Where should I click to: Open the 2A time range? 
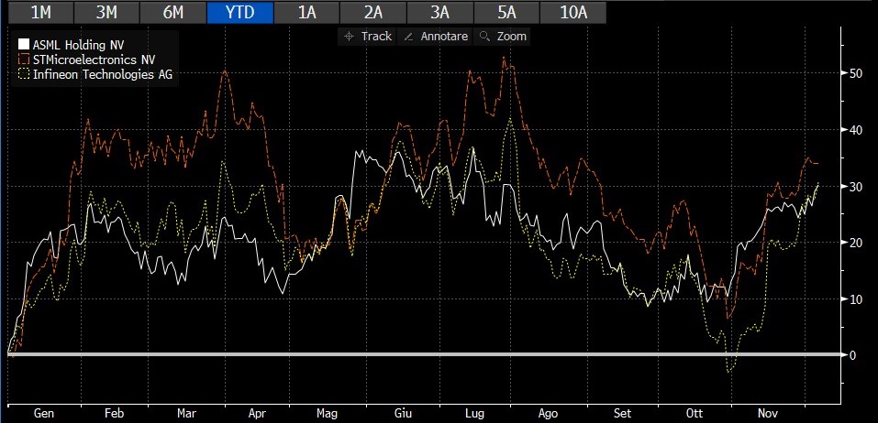(372, 12)
